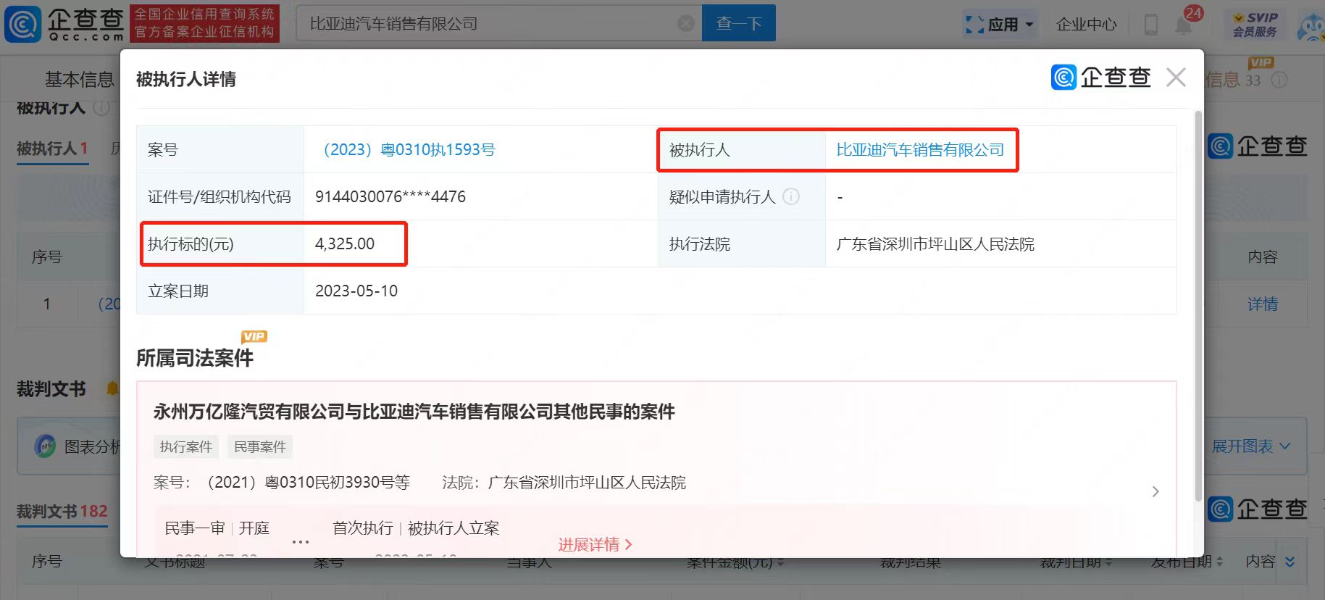Screen dimensions: 1325x600
Task: Expand 展开图表 in the background page
Action: pos(1251,446)
